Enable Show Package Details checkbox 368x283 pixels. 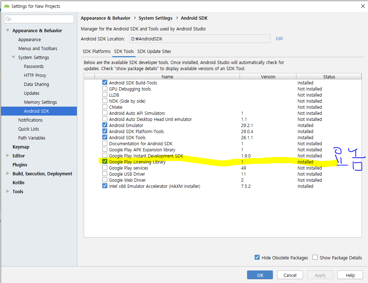(315, 257)
